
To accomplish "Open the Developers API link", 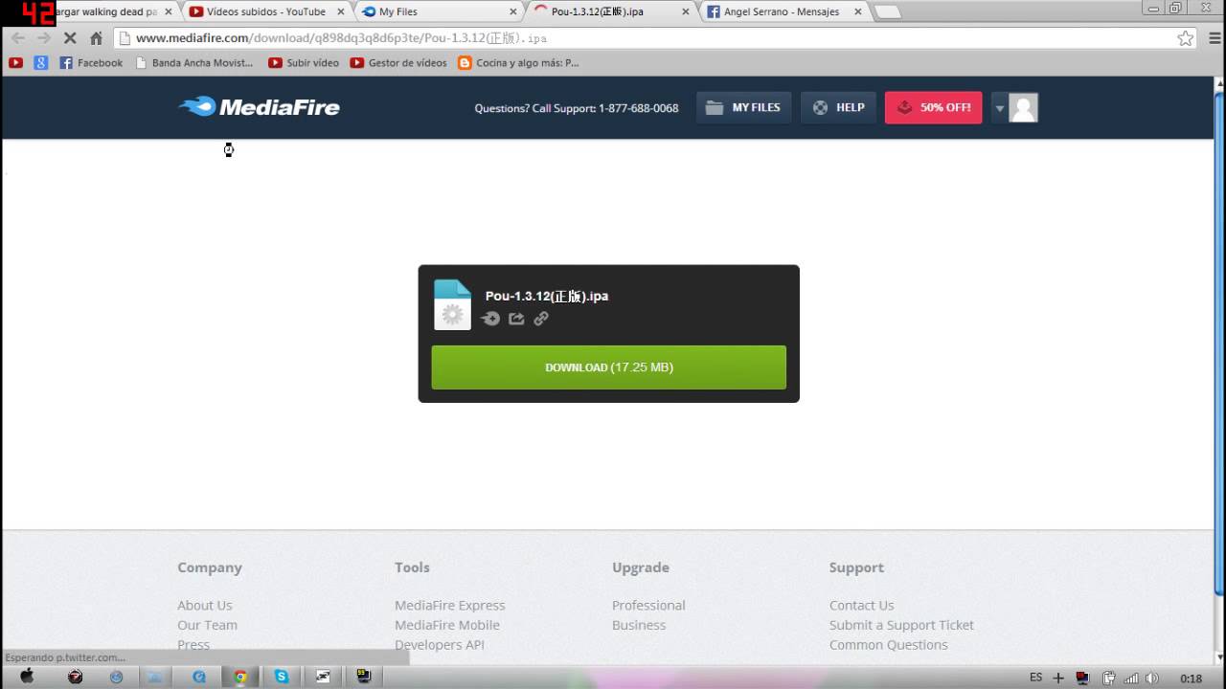I will (x=440, y=644).
